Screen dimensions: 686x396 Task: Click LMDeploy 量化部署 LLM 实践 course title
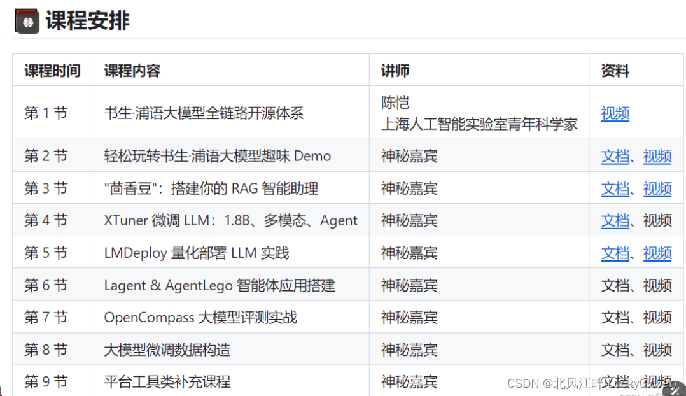coord(197,253)
